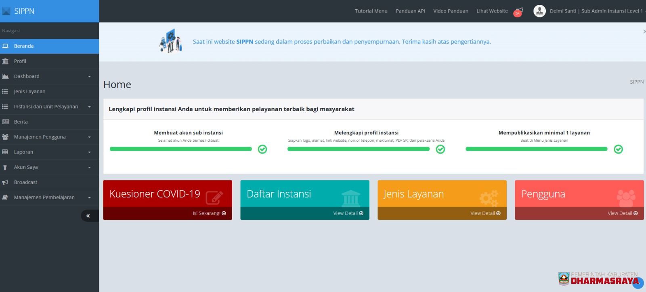Click the Melengkapi profil instansi progress bar
646x292 pixels.
(x=359, y=149)
